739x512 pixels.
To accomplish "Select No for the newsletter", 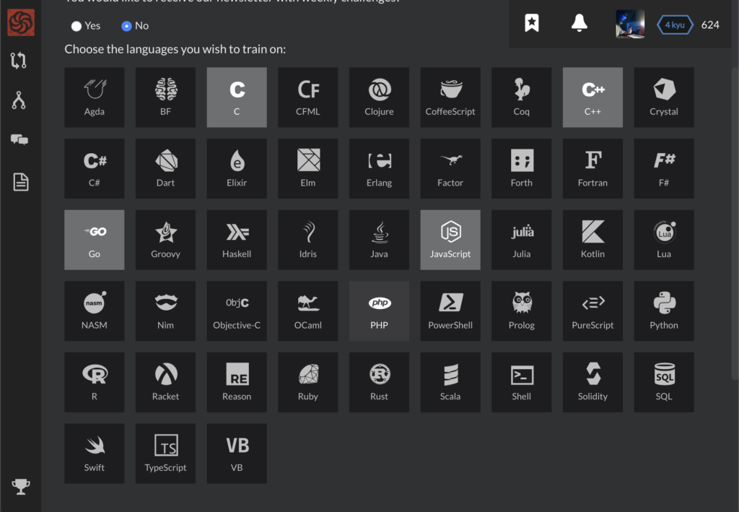I will pos(126,26).
